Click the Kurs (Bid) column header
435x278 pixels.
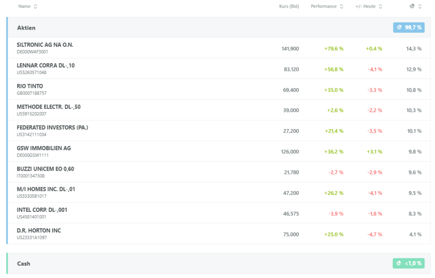289,6
